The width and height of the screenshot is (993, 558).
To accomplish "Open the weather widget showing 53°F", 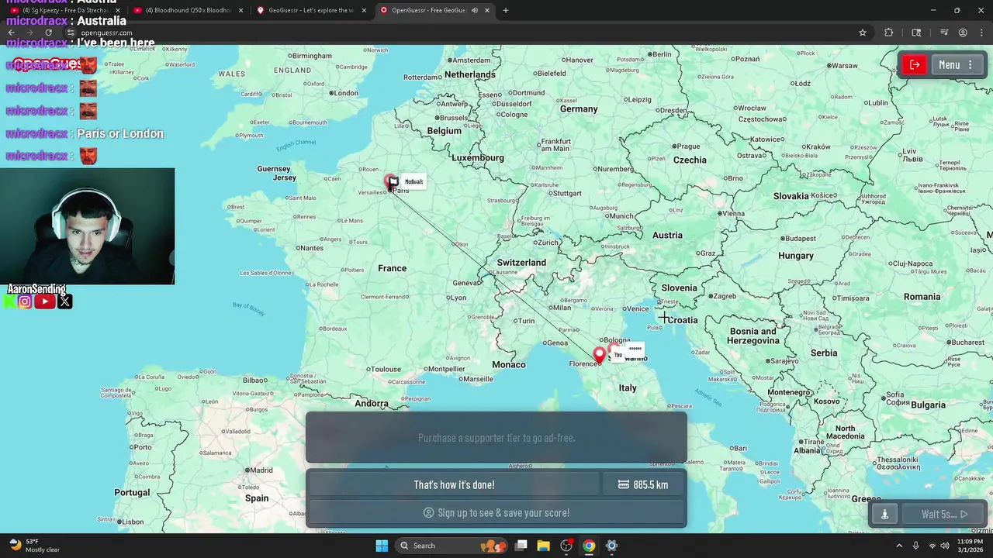I will [34, 546].
